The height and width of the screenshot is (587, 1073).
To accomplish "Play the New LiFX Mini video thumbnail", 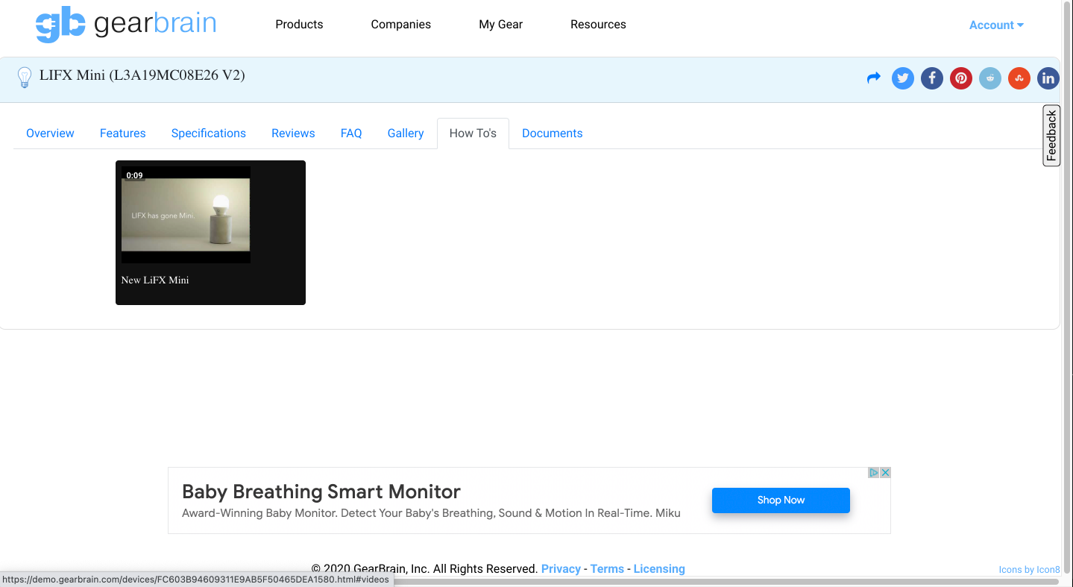I will (x=186, y=215).
